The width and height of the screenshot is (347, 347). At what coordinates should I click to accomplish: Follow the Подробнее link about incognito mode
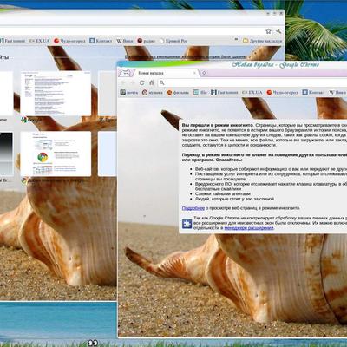(x=193, y=208)
